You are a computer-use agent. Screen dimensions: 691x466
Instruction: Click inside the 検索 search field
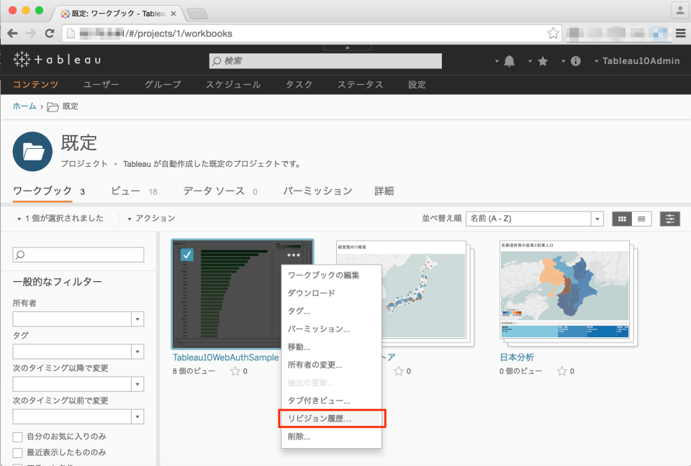pos(324,60)
